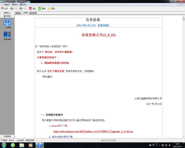Click the vertical scrollbar thumb

coord(184,19)
